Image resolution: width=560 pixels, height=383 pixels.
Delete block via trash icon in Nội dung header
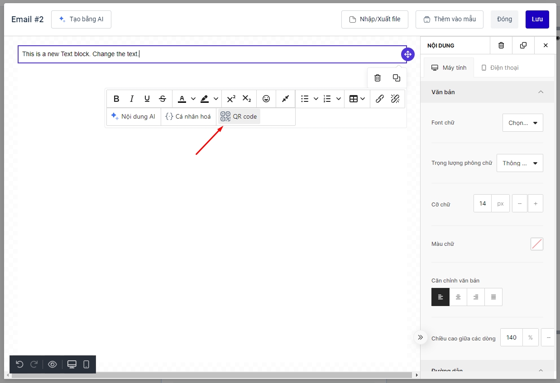(501, 45)
